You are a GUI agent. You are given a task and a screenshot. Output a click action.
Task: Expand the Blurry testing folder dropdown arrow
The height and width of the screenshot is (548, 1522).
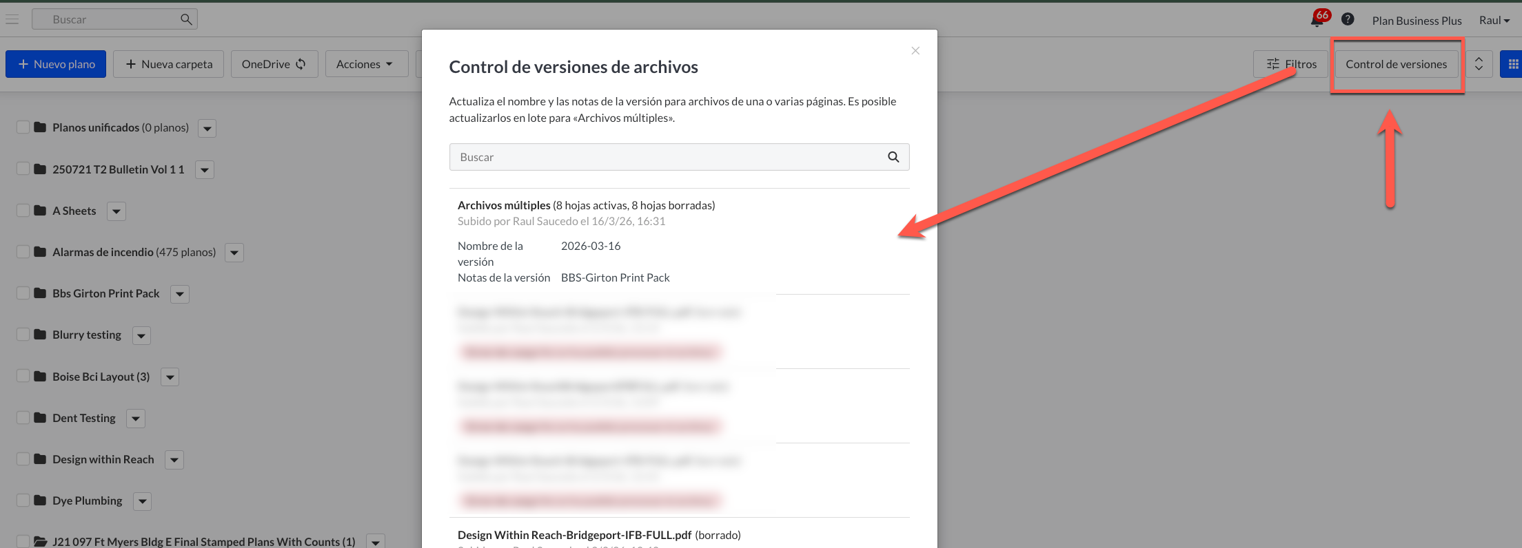click(x=141, y=335)
